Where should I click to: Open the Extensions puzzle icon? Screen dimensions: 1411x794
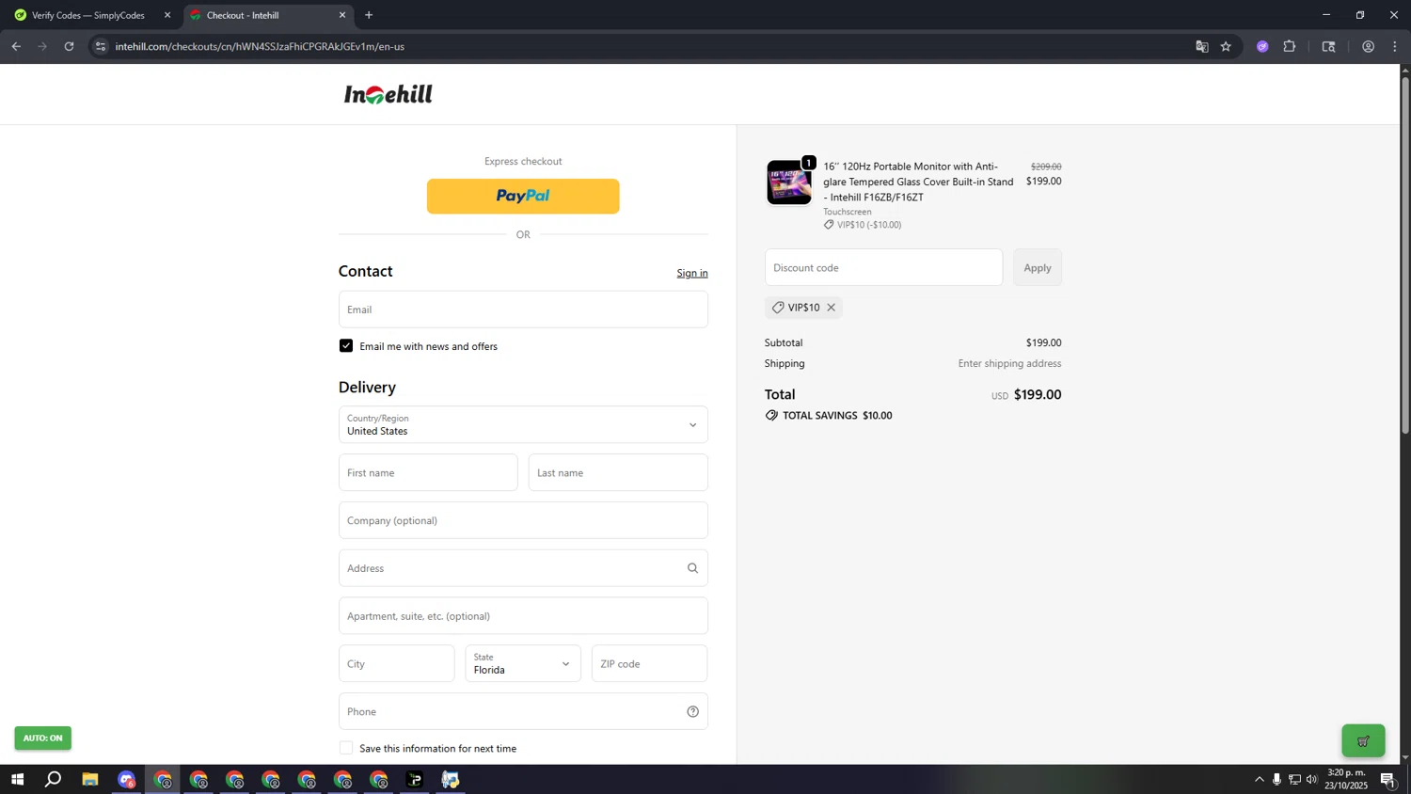[x=1290, y=46]
